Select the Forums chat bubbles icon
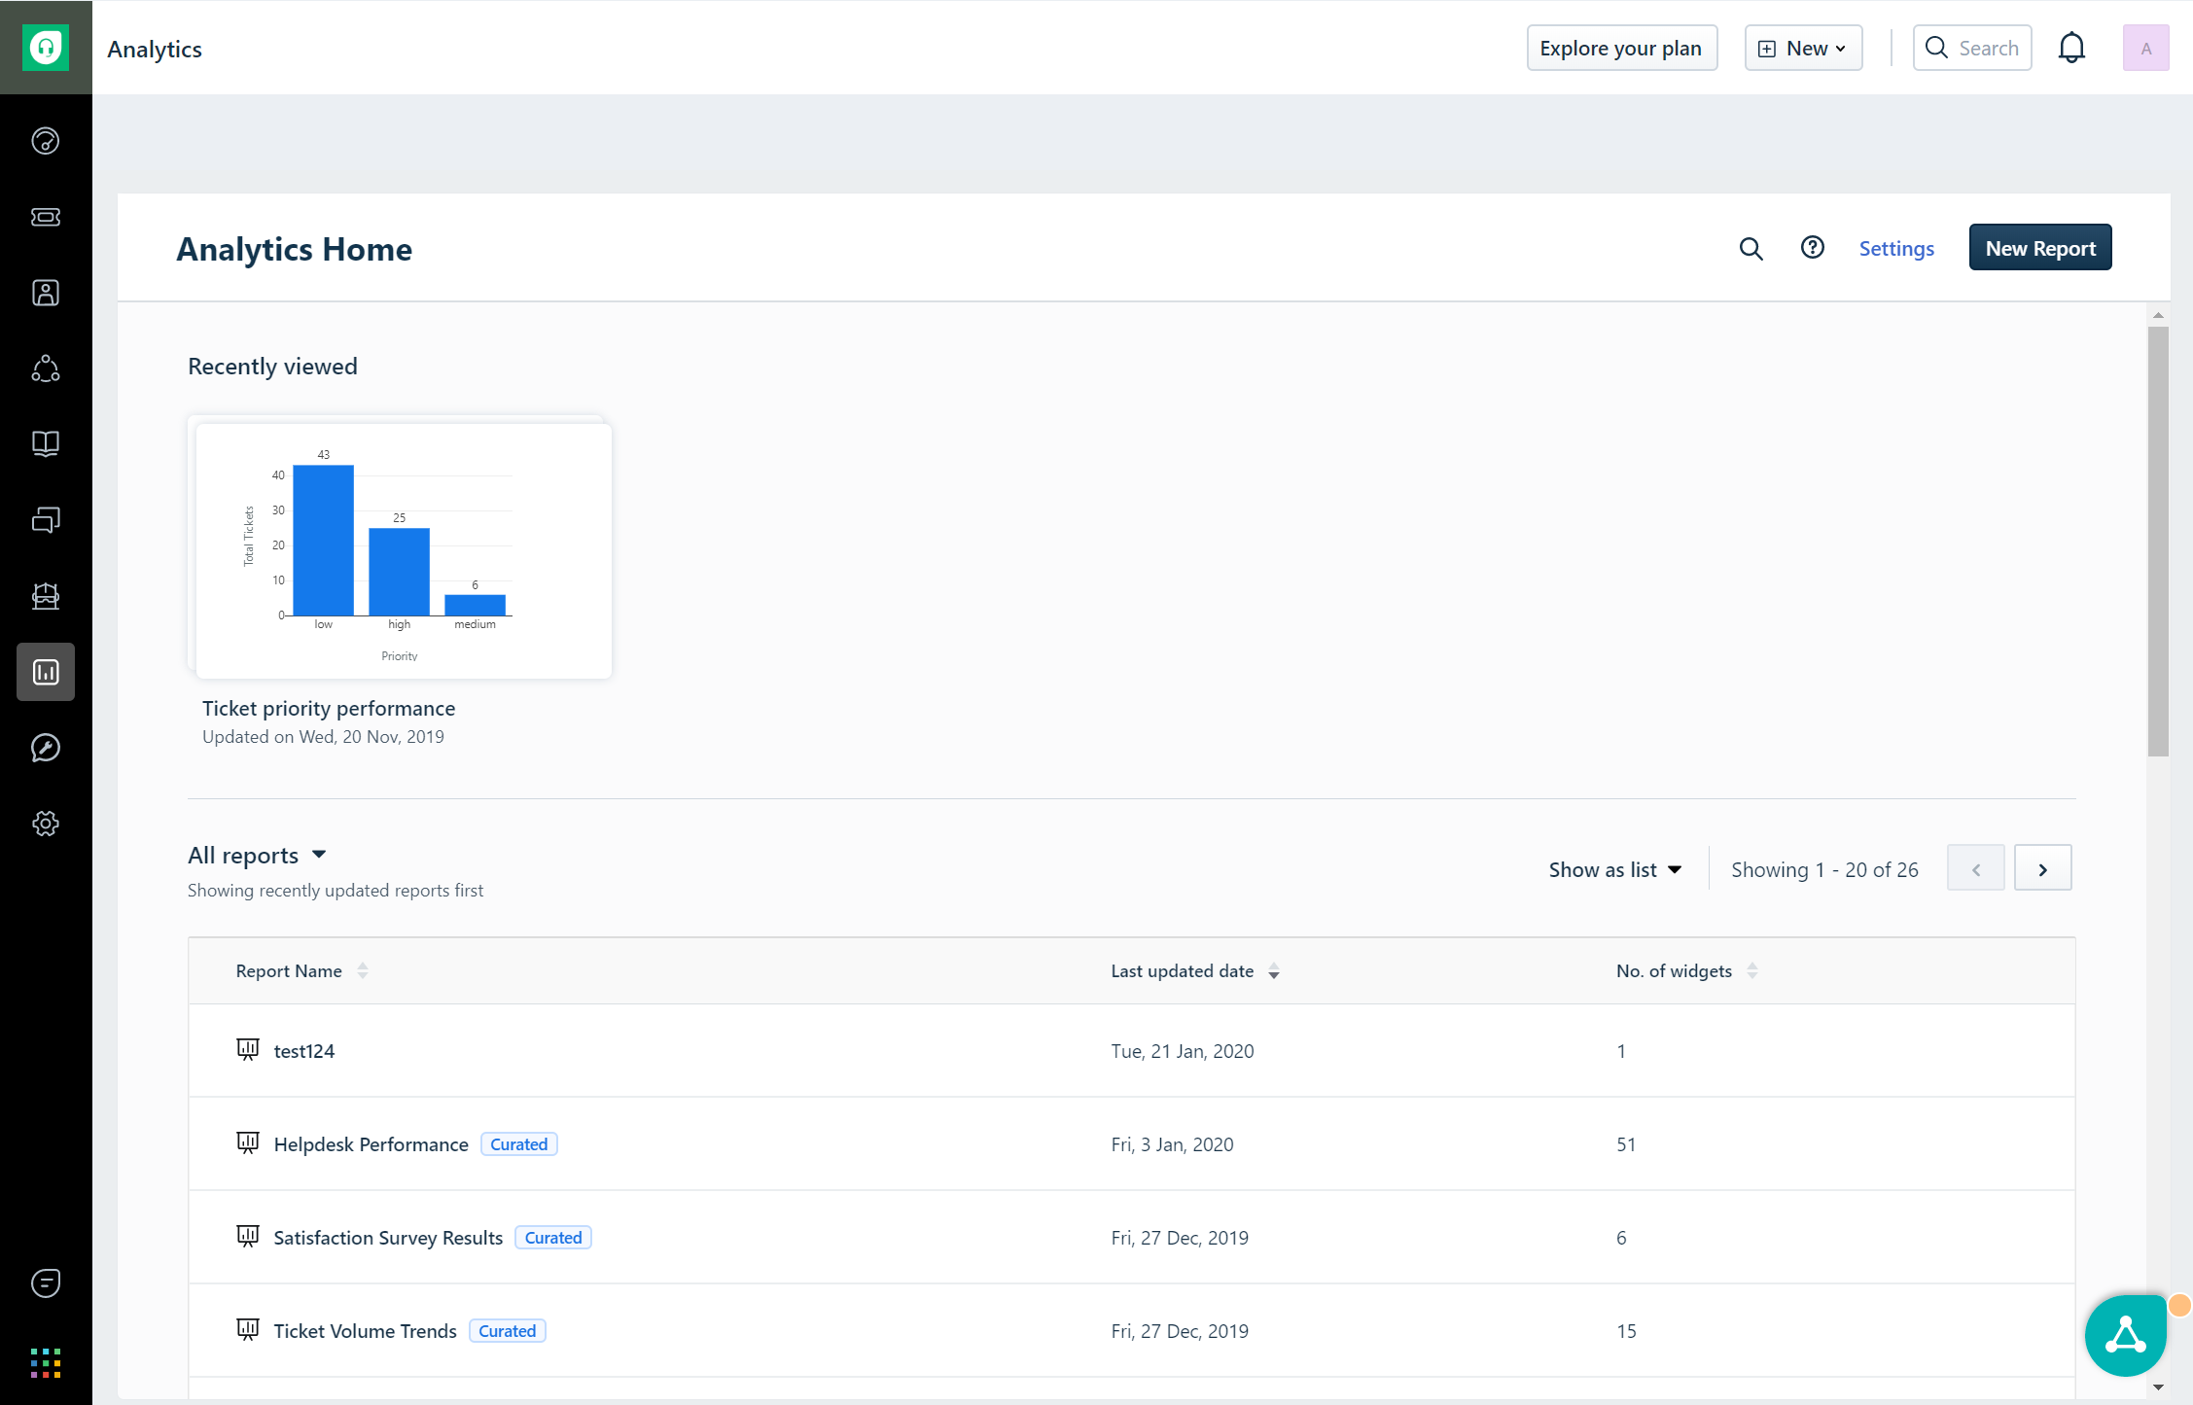The image size is (2193, 1405). pyautogui.click(x=46, y=520)
